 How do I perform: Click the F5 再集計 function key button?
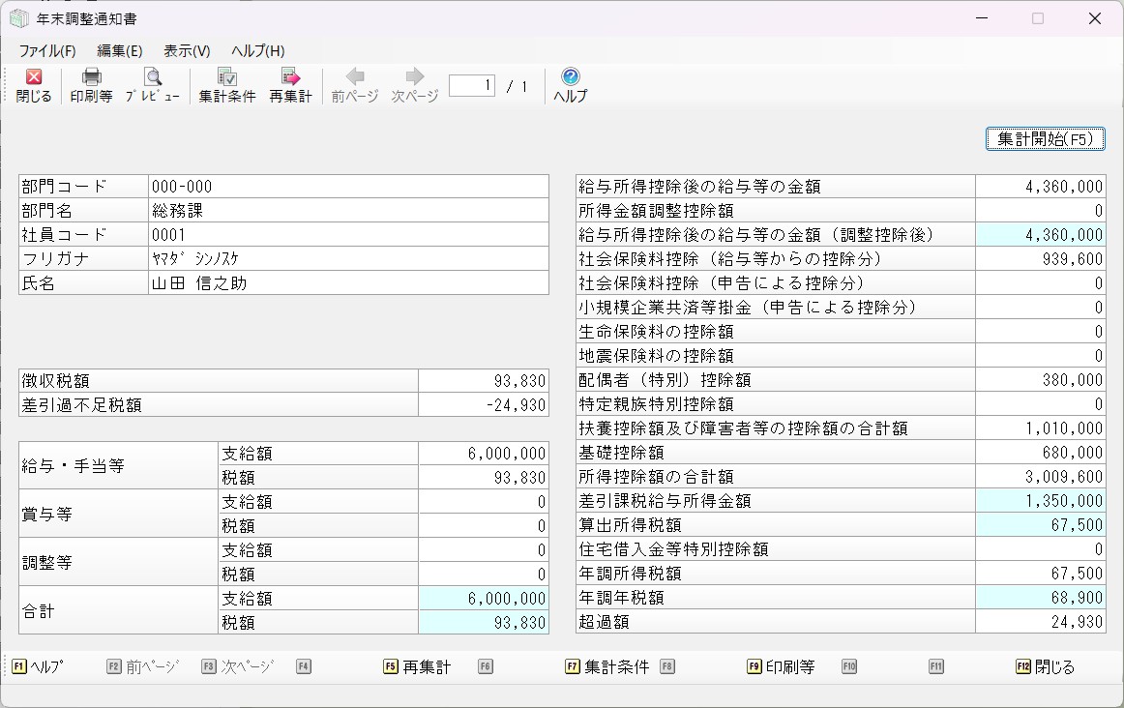click(417, 666)
